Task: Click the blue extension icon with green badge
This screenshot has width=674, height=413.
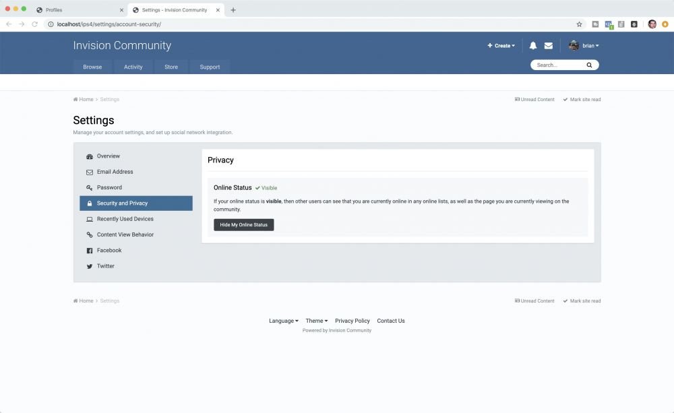Action: pyautogui.click(x=609, y=24)
